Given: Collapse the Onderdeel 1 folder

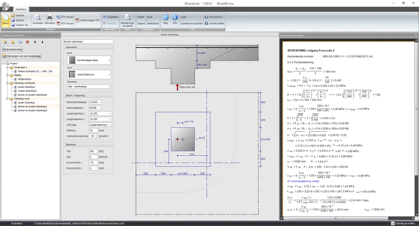Looking at the screenshot, I should point(8,67).
